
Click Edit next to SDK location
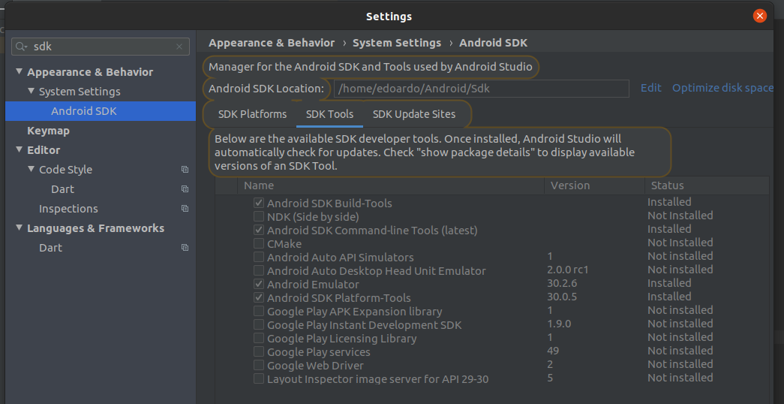click(651, 88)
